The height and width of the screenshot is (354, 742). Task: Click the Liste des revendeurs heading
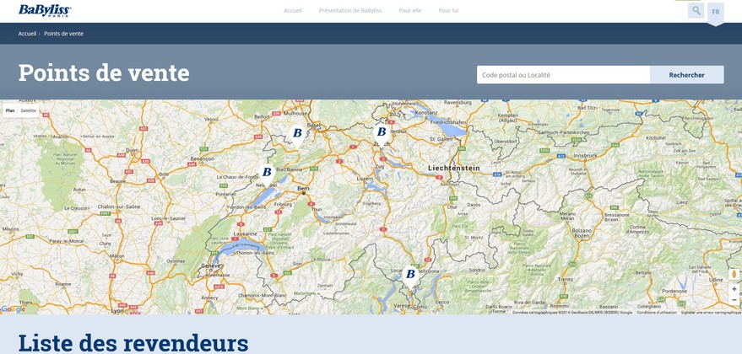coord(133,344)
